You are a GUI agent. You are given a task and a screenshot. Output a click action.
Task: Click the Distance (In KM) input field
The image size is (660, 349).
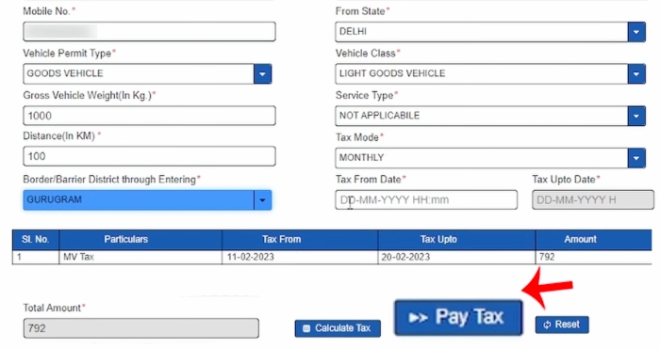pos(149,156)
